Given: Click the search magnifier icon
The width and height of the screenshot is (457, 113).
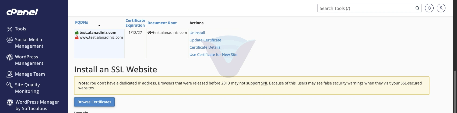Looking at the screenshot, I should pyautogui.click(x=417, y=8).
